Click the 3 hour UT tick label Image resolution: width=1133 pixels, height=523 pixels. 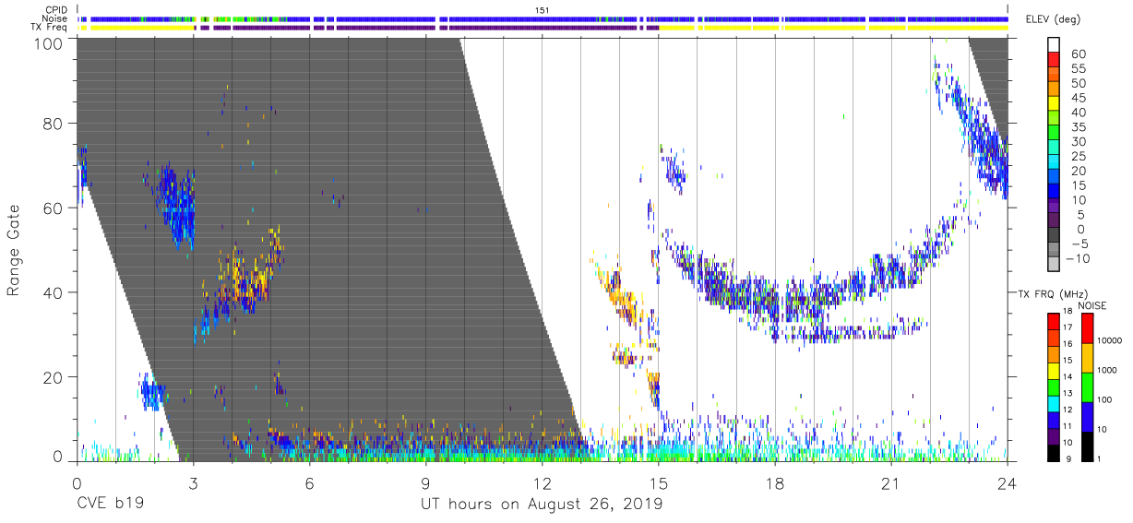coord(193,483)
